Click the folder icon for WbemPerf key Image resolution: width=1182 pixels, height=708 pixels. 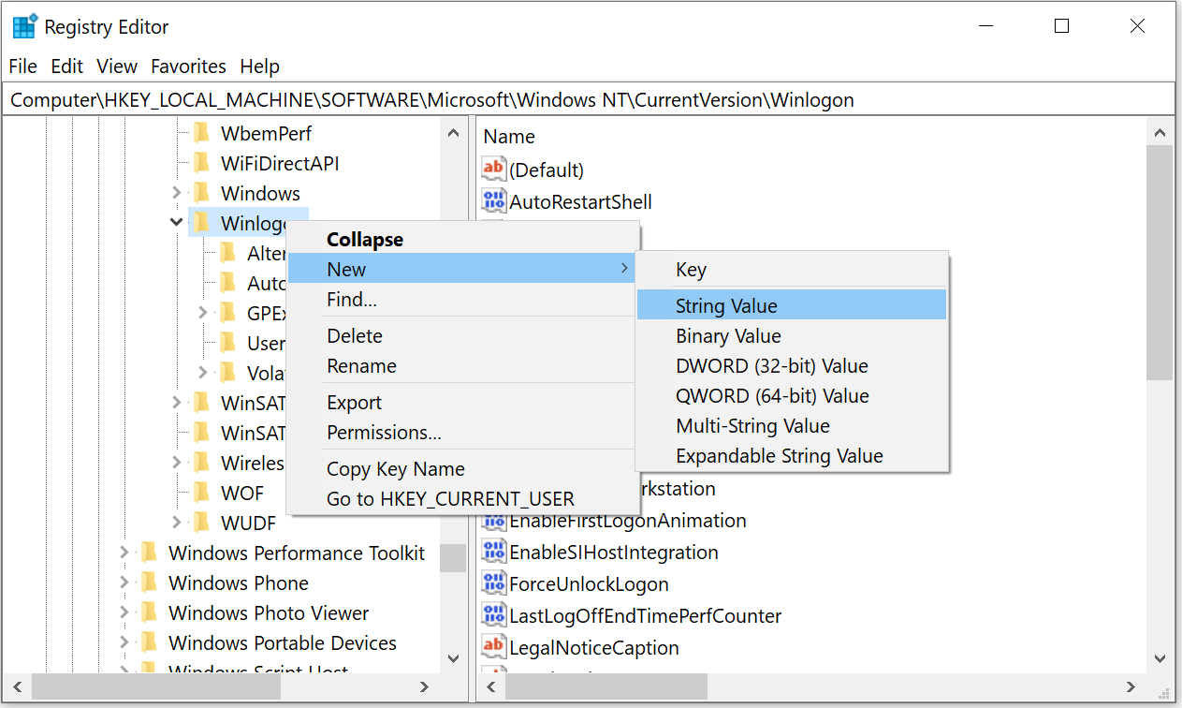pyautogui.click(x=201, y=133)
